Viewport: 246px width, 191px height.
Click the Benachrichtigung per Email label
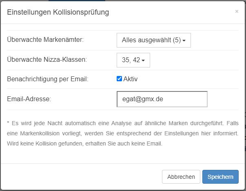point(48,79)
